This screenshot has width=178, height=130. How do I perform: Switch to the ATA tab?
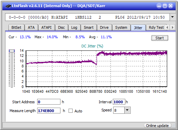tap(31, 27)
